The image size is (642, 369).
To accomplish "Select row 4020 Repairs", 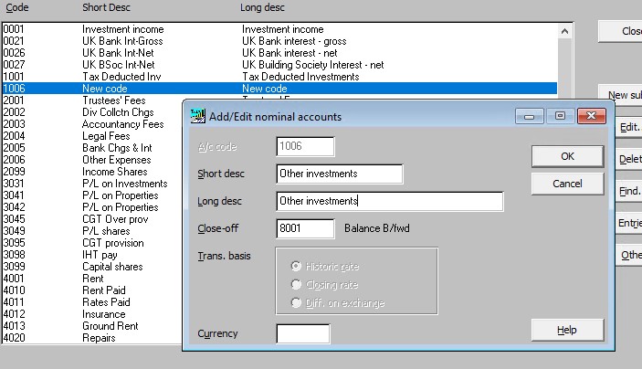I will (92, 338).
